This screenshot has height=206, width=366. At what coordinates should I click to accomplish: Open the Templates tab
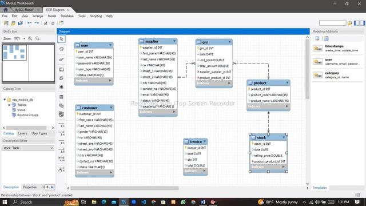[x=320, y=188]
